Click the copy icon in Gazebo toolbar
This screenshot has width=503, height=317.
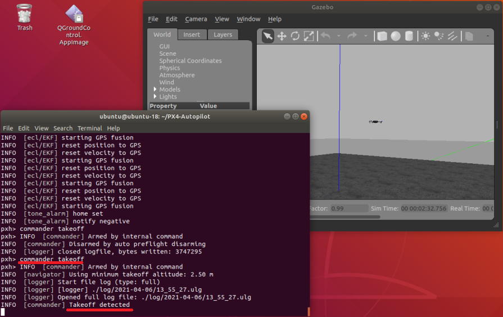click(469, 36)
